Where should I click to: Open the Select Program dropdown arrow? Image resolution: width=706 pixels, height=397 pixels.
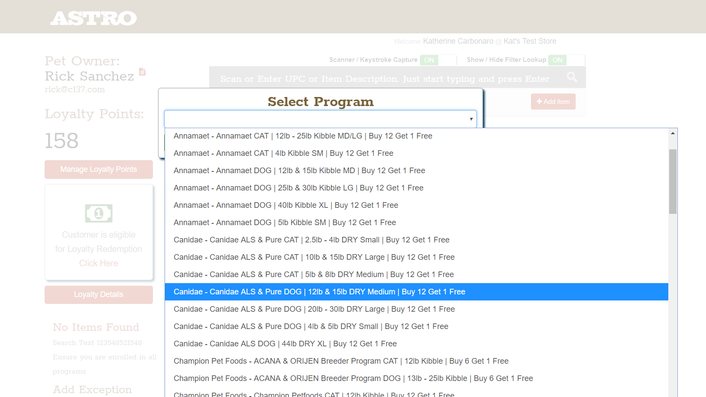click(x=471, y=119)
